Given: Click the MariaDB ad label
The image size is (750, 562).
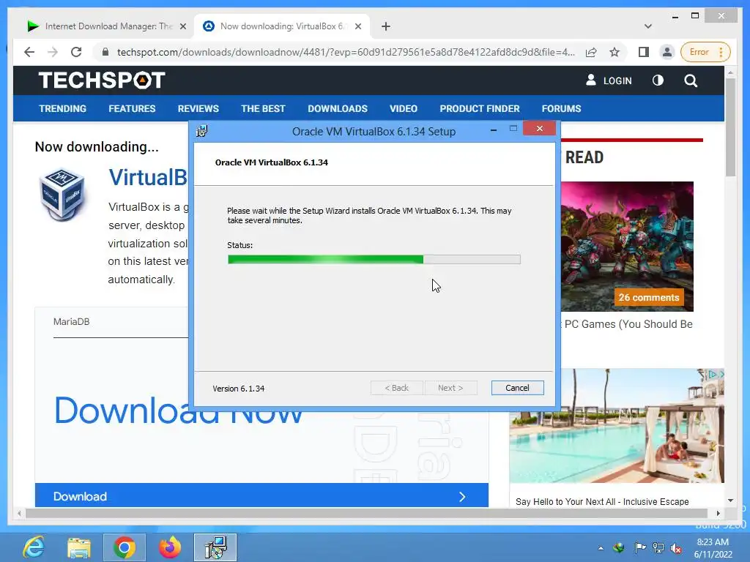Looking at the screenshot, I should click(71, 322).
